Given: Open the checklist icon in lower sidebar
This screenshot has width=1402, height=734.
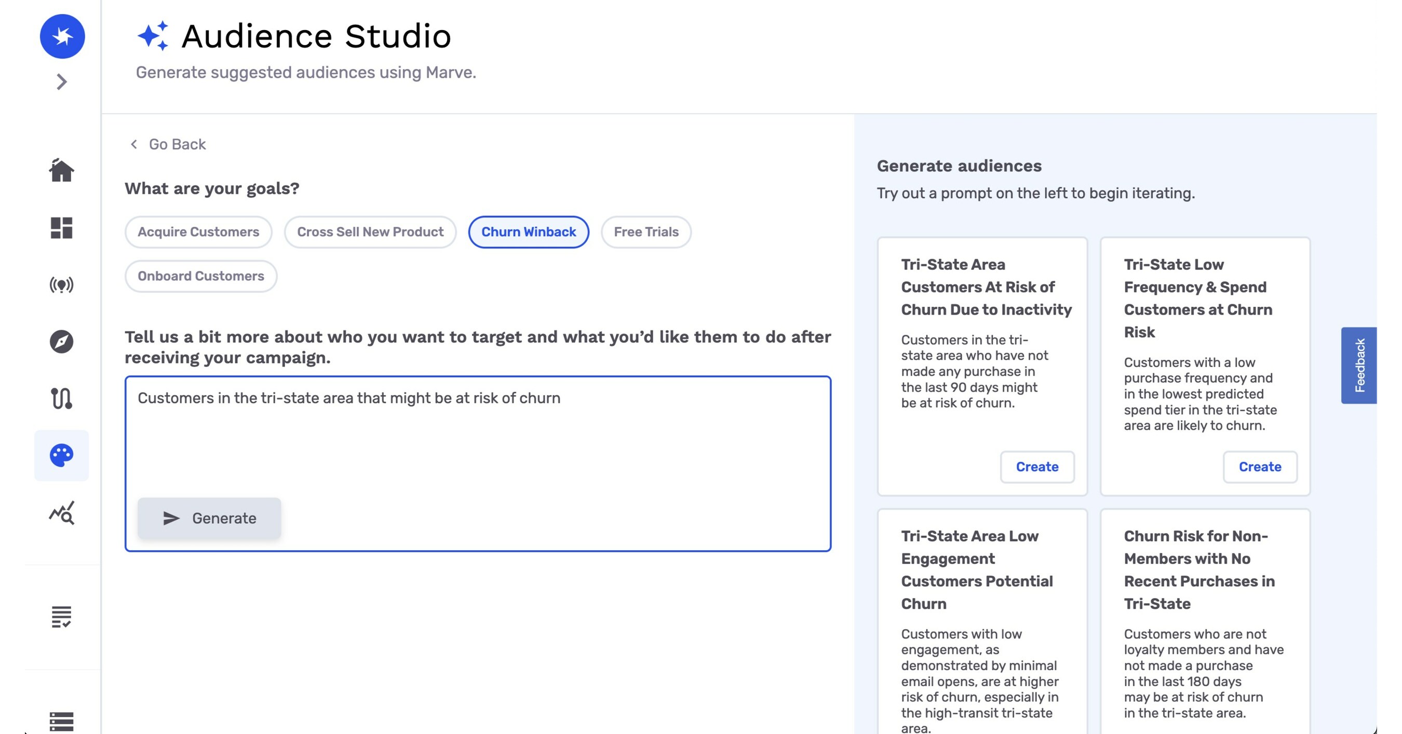Looking at the screenshot, I should pyautogui.click(x=61, y=617).
